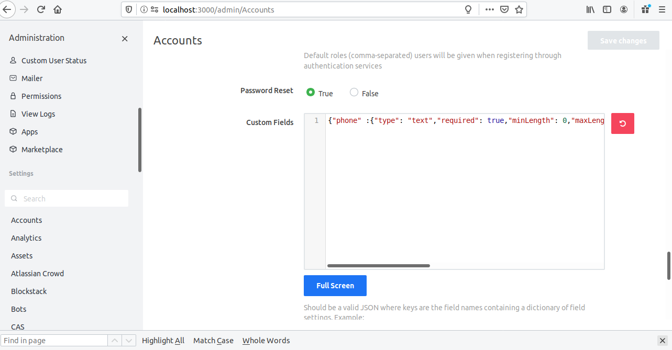Toggle browser sidebar view icon
Screen dimensions: 672x350
point(607,9)
